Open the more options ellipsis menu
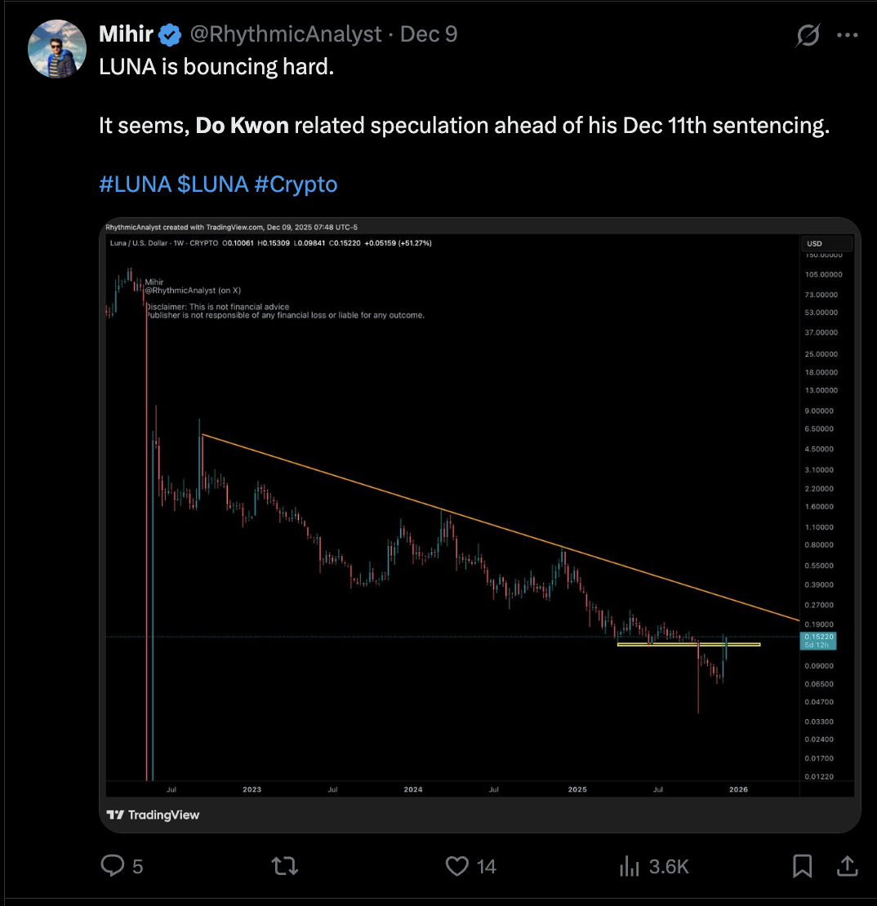Screen dimensions: 877x906 click(847, 34)
